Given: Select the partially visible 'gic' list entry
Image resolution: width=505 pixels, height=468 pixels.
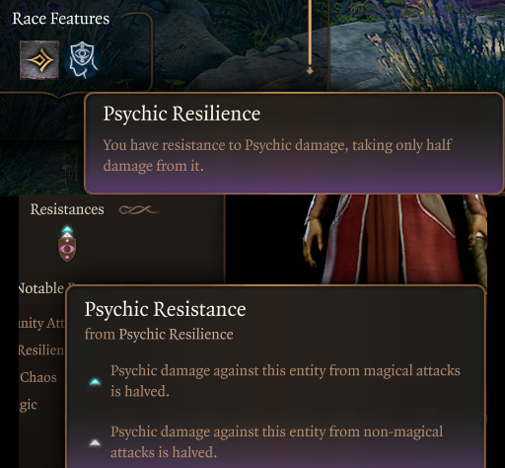Looking at the screenshot, I should [28, 405].
